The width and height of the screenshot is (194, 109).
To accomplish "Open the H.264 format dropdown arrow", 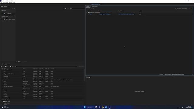I will click(x=89, y=14).
